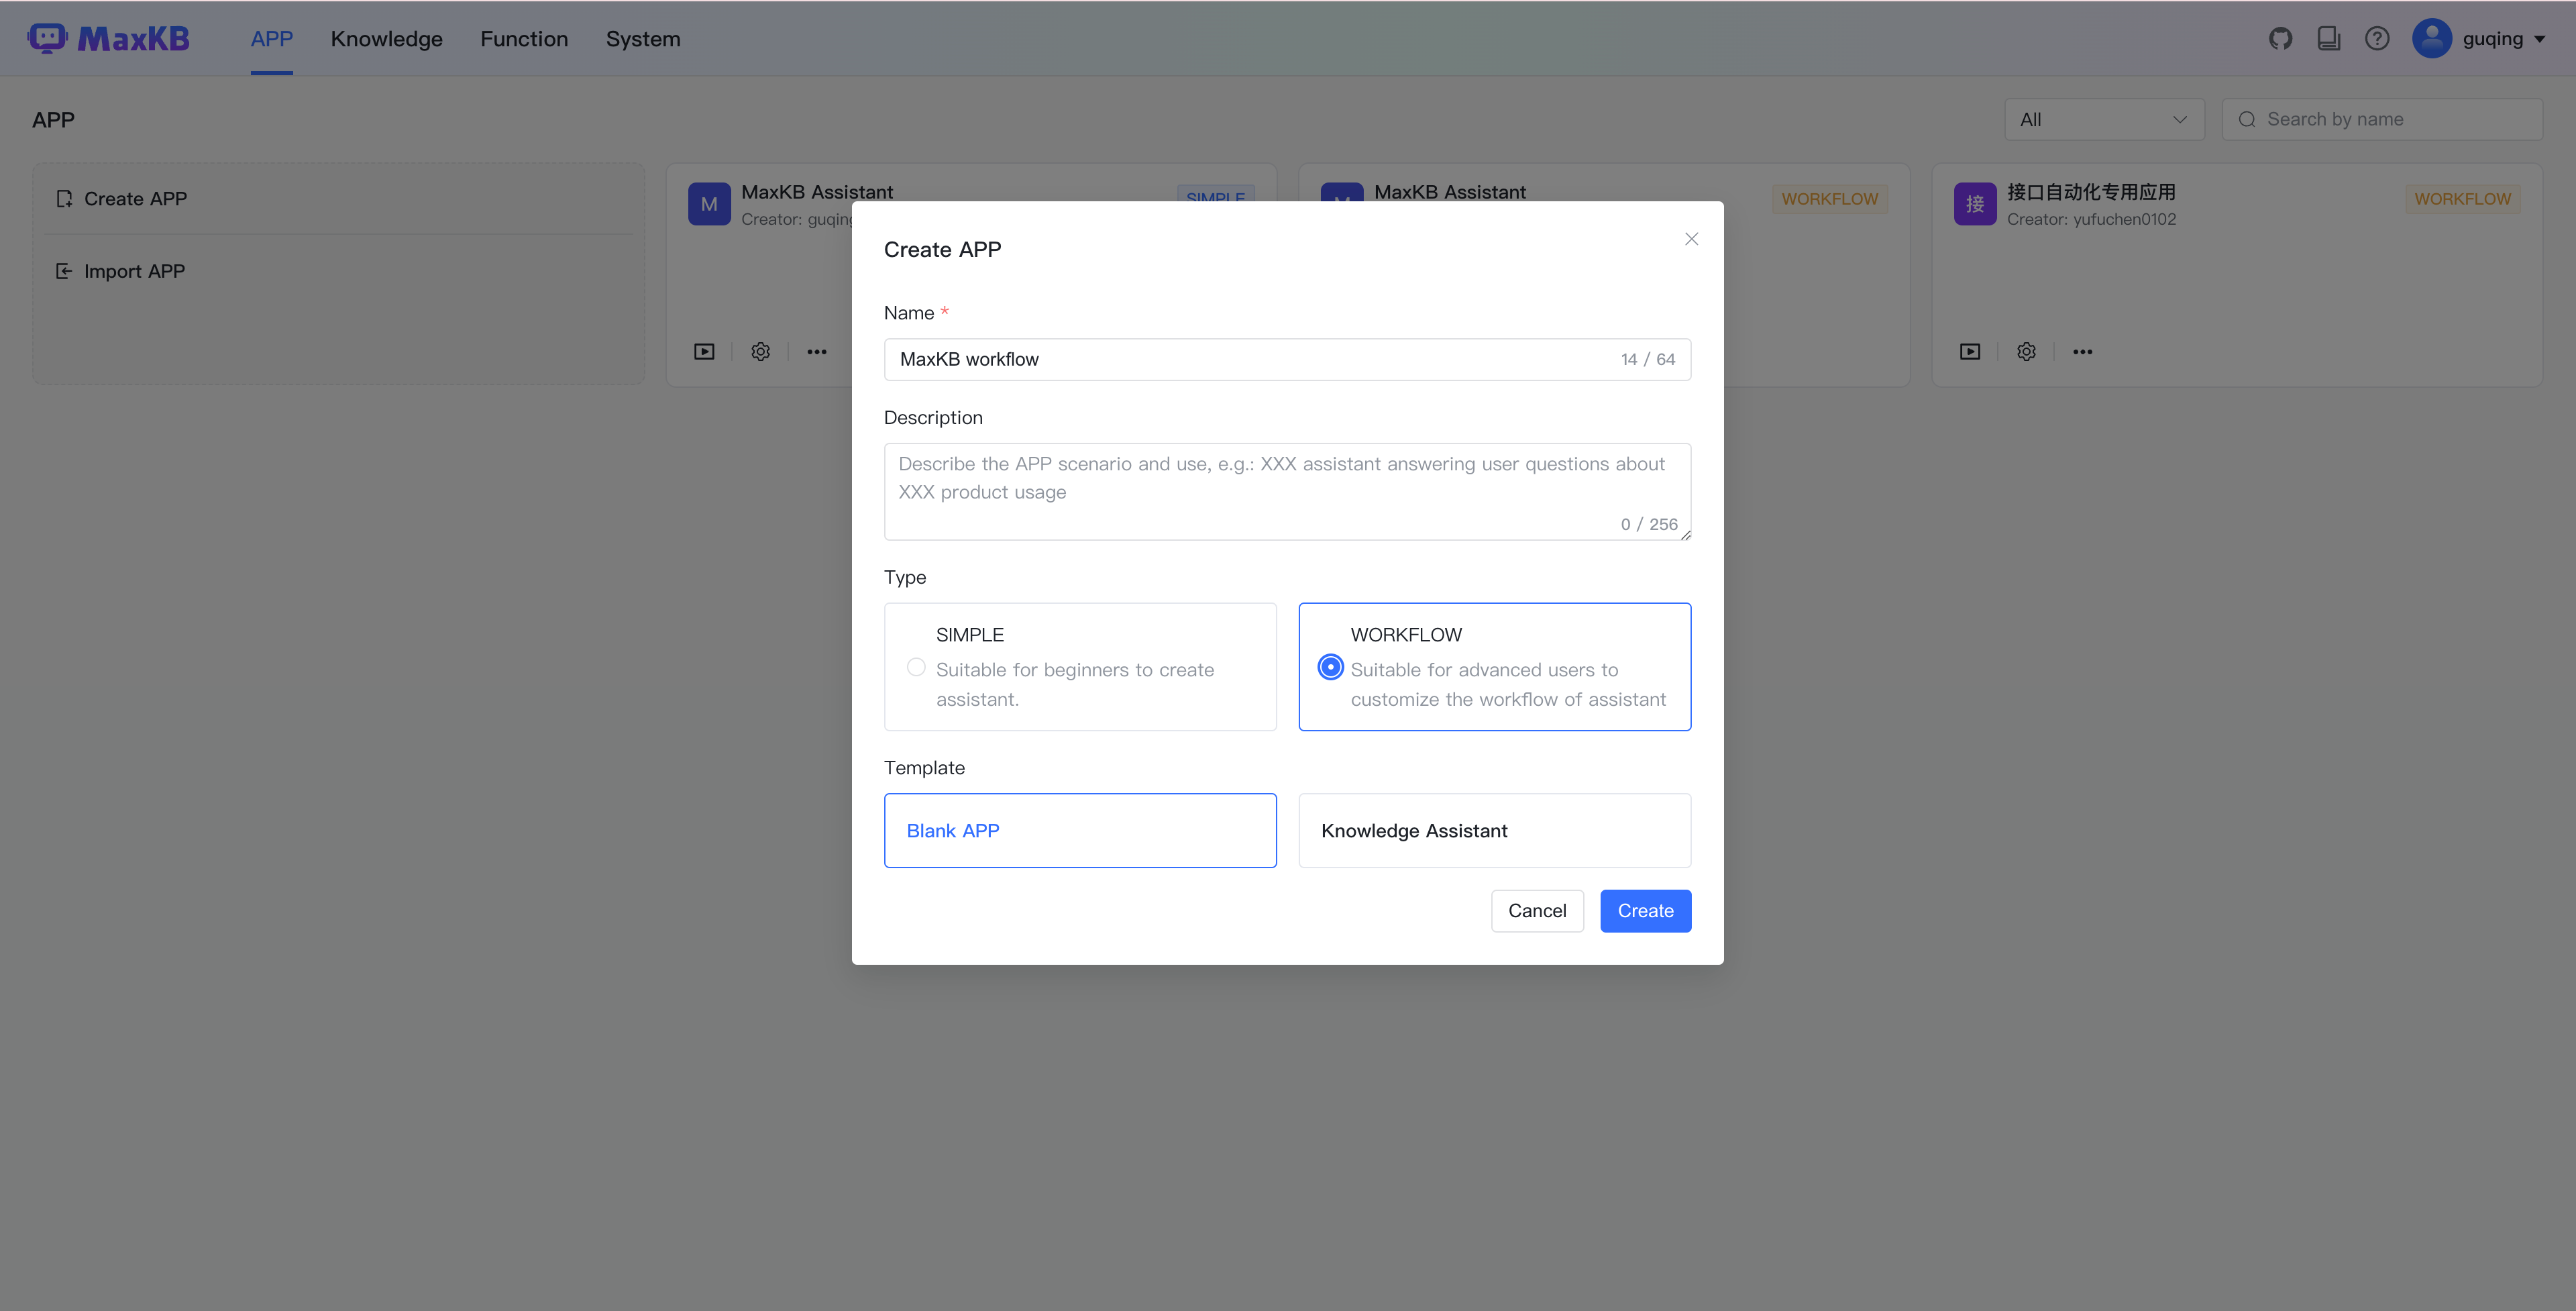Choose the Blank APP template
Image resolution: width=2576 pixels, height=1311 pixels.
1080,830
